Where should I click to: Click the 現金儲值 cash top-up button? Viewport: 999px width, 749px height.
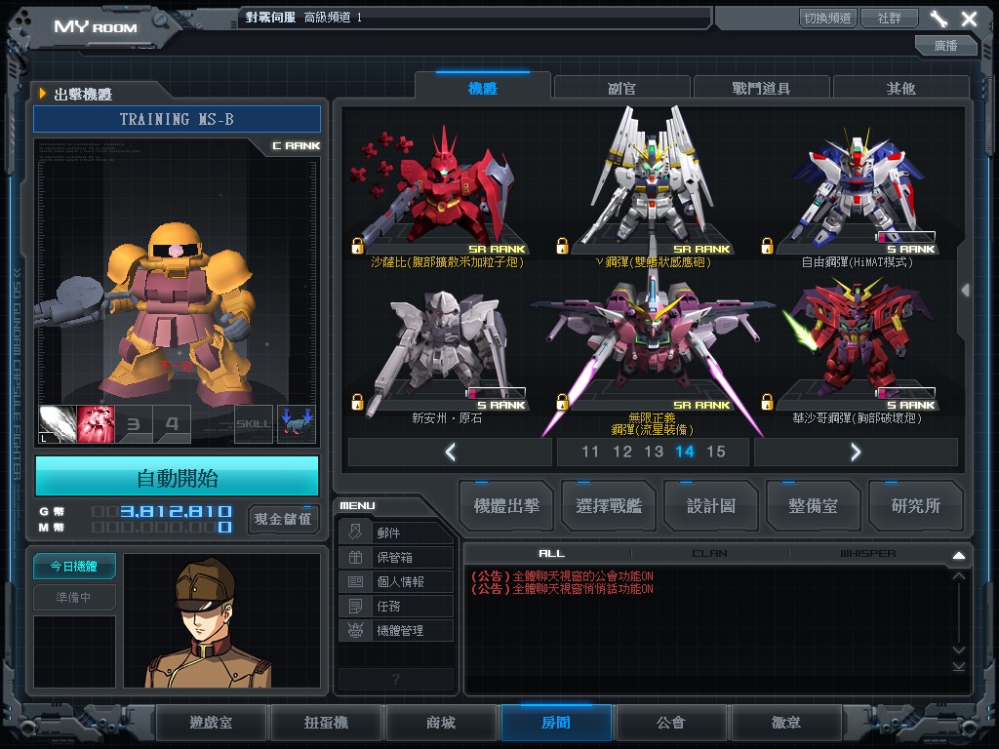click(x=283, y=519)
